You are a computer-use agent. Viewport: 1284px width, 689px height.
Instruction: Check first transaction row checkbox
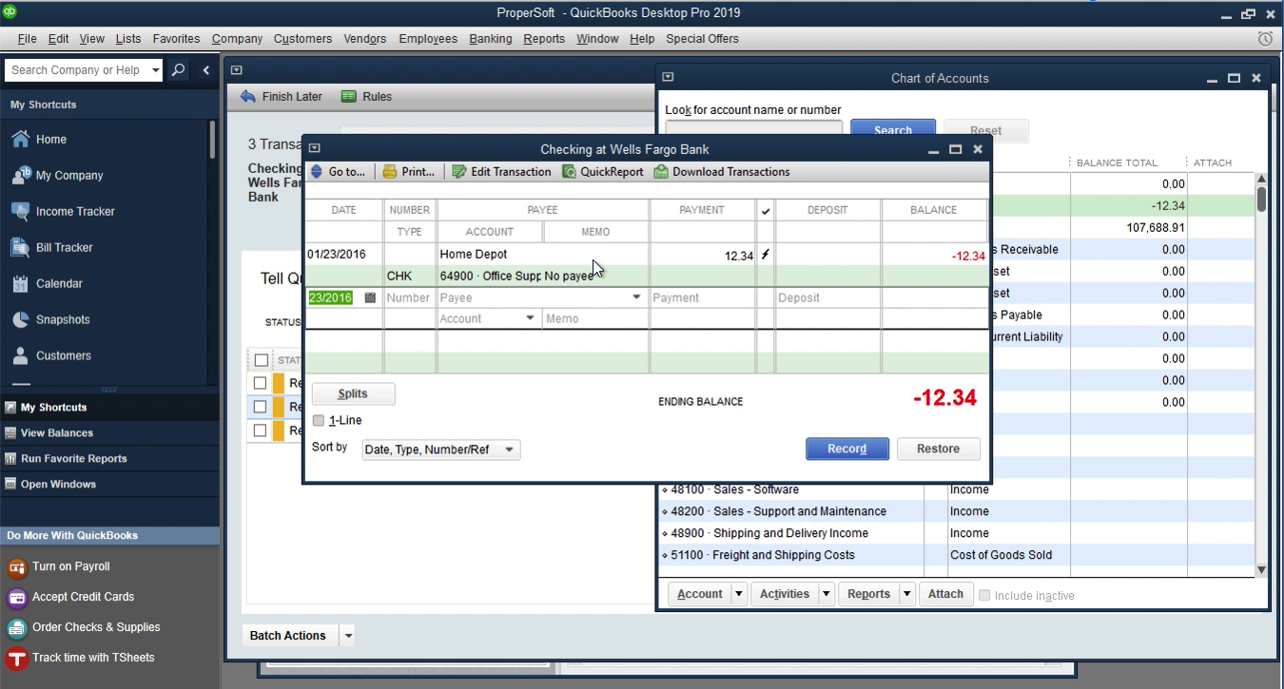tap(260, 383)
